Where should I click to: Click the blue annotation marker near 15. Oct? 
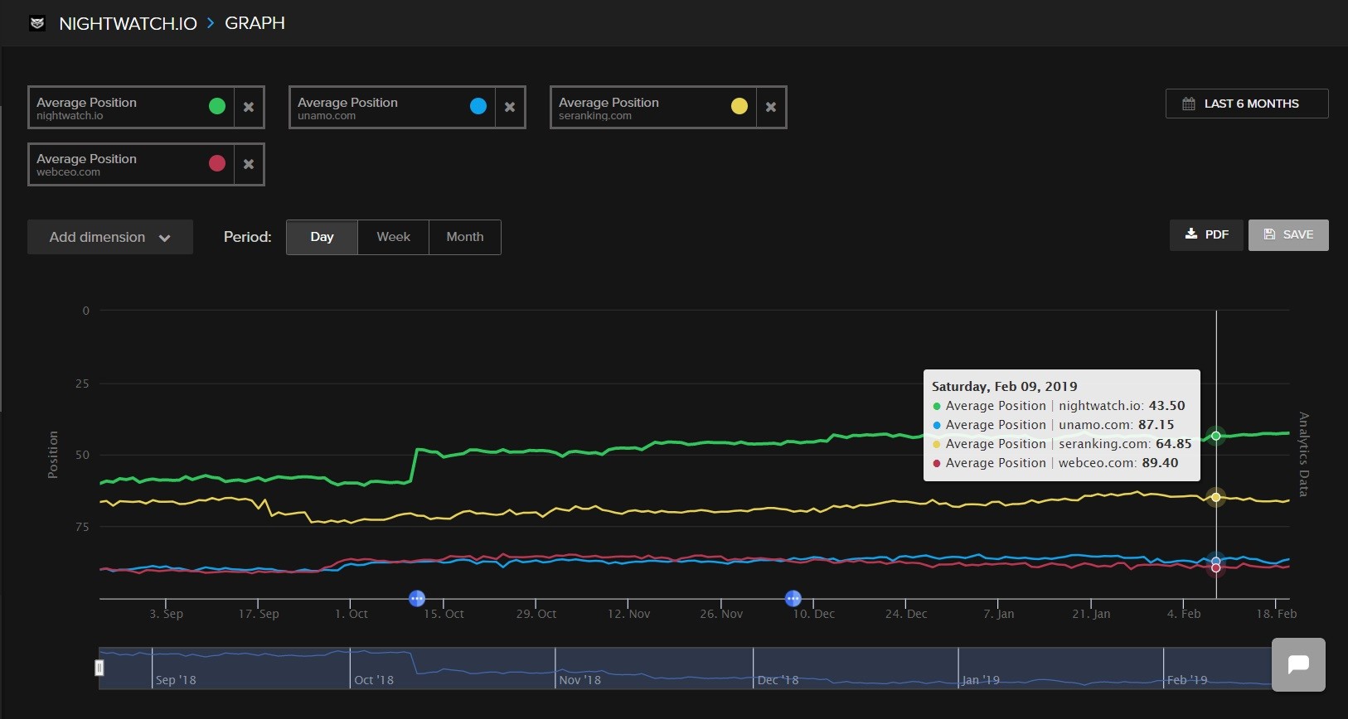coord(417,598)
